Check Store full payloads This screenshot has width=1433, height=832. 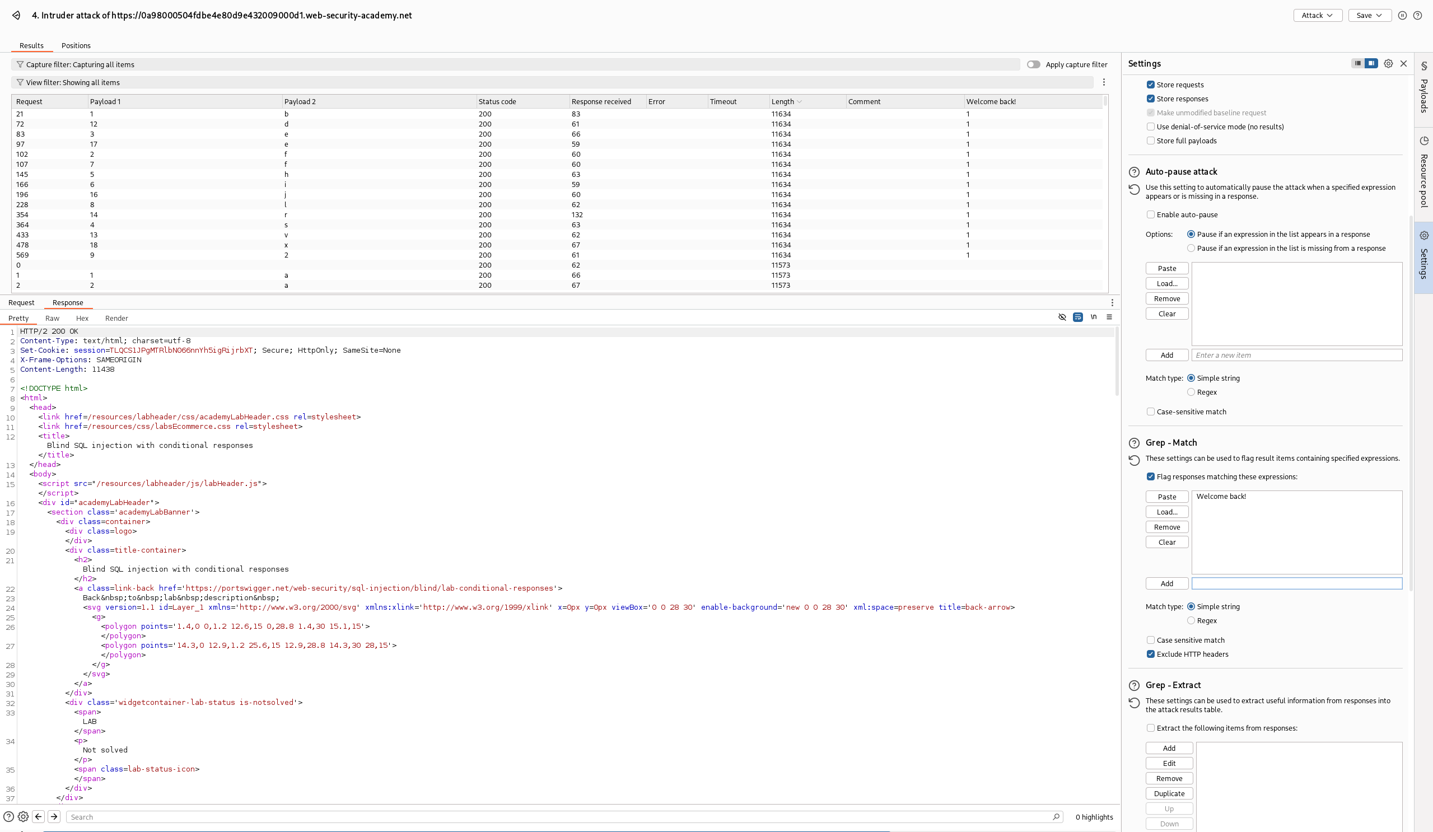pyautogui.click(x=1150, y=141)
